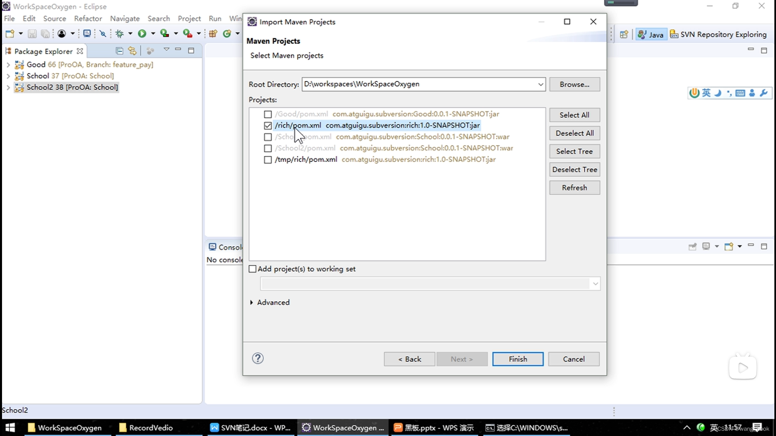The height and width of the screenshot is (436, 776).
Task: Expand the School 37 project tree node
Action: point(8,76)
